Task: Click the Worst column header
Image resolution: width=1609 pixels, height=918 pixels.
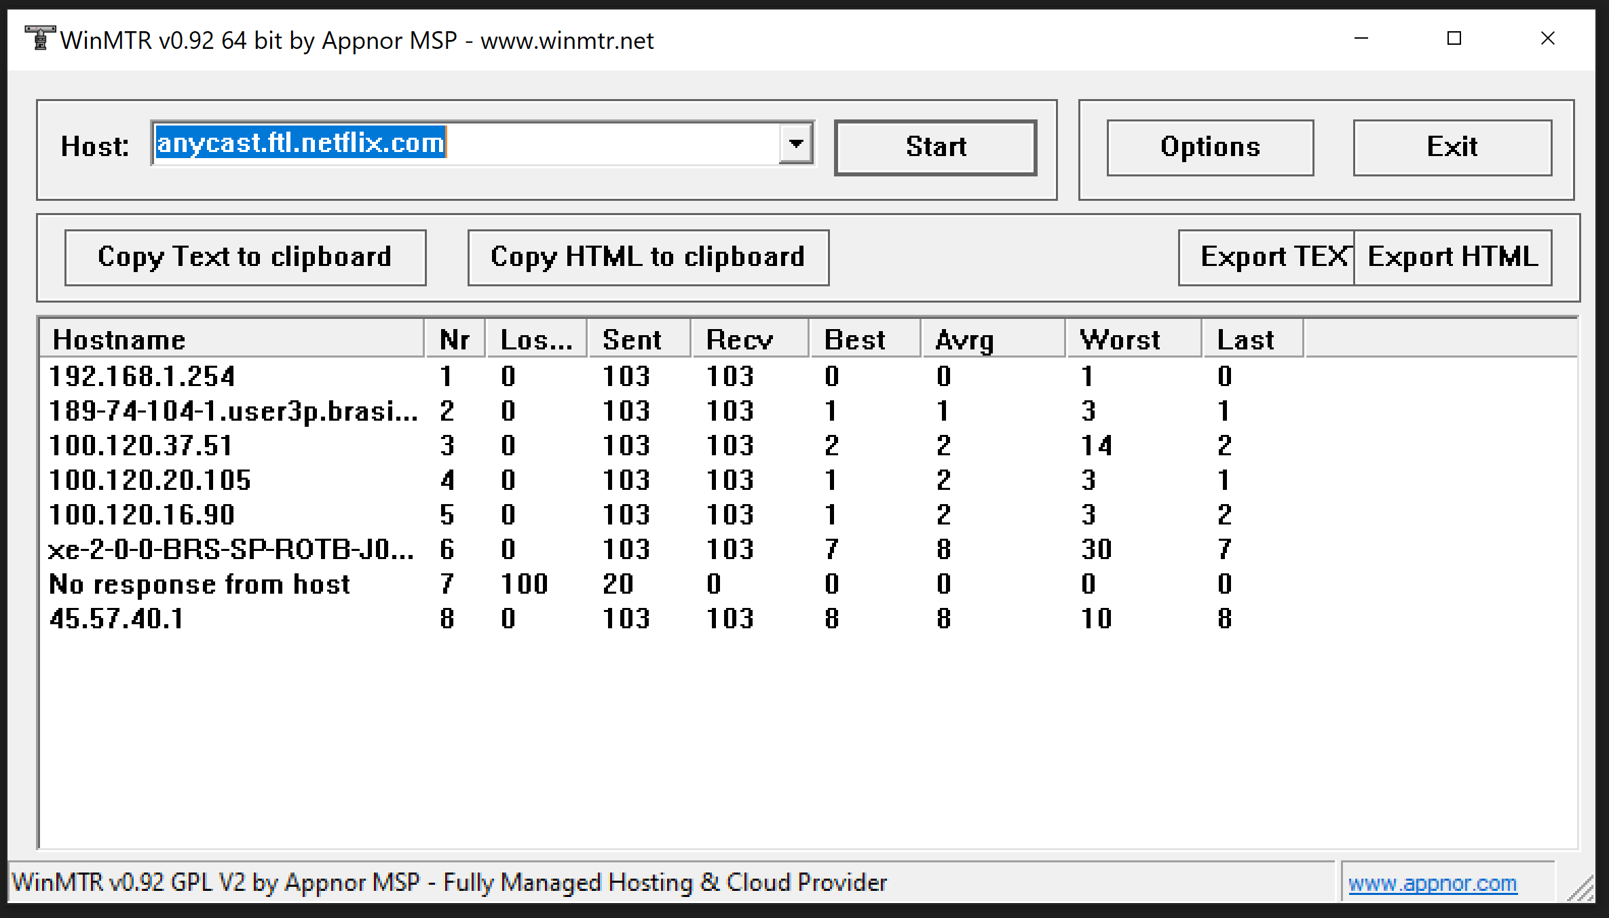Action: click(1134, 339)
